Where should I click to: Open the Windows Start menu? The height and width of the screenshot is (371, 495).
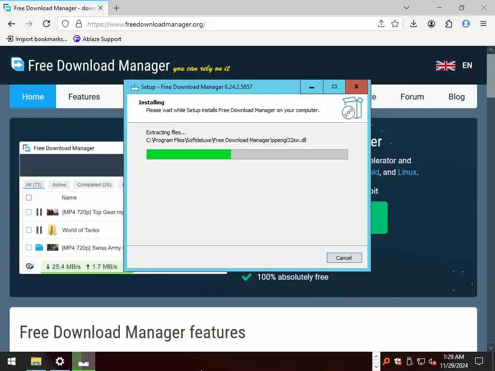(12, 361)
